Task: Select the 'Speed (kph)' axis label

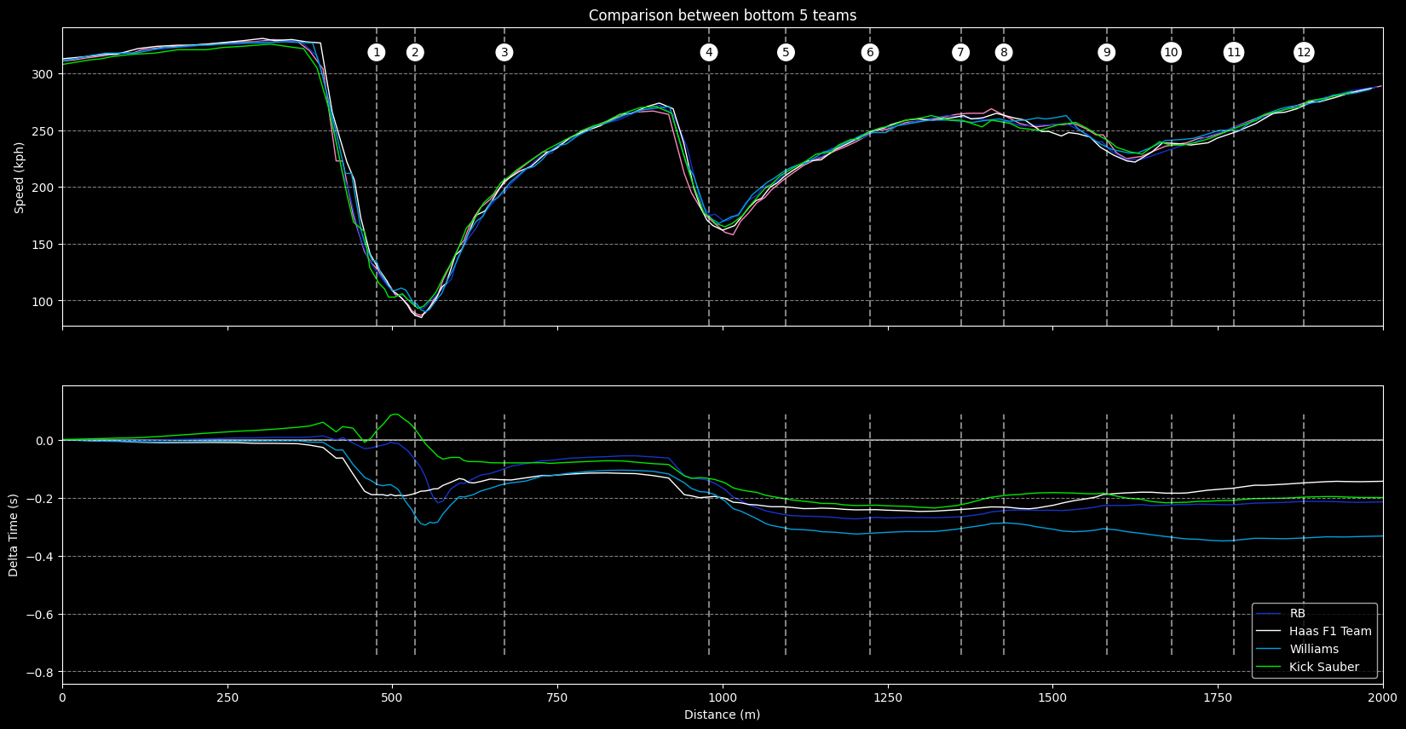Action: (x=20, y=177)
